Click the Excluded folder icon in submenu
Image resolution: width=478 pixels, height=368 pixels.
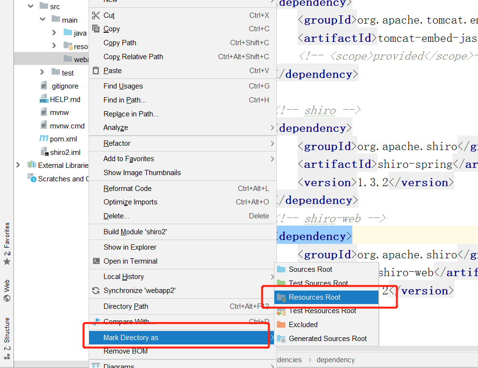point(281,325)
